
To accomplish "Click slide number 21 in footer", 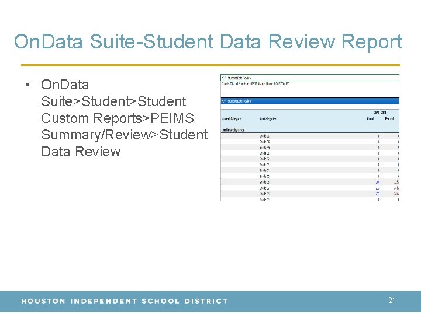I will (391, 300).
